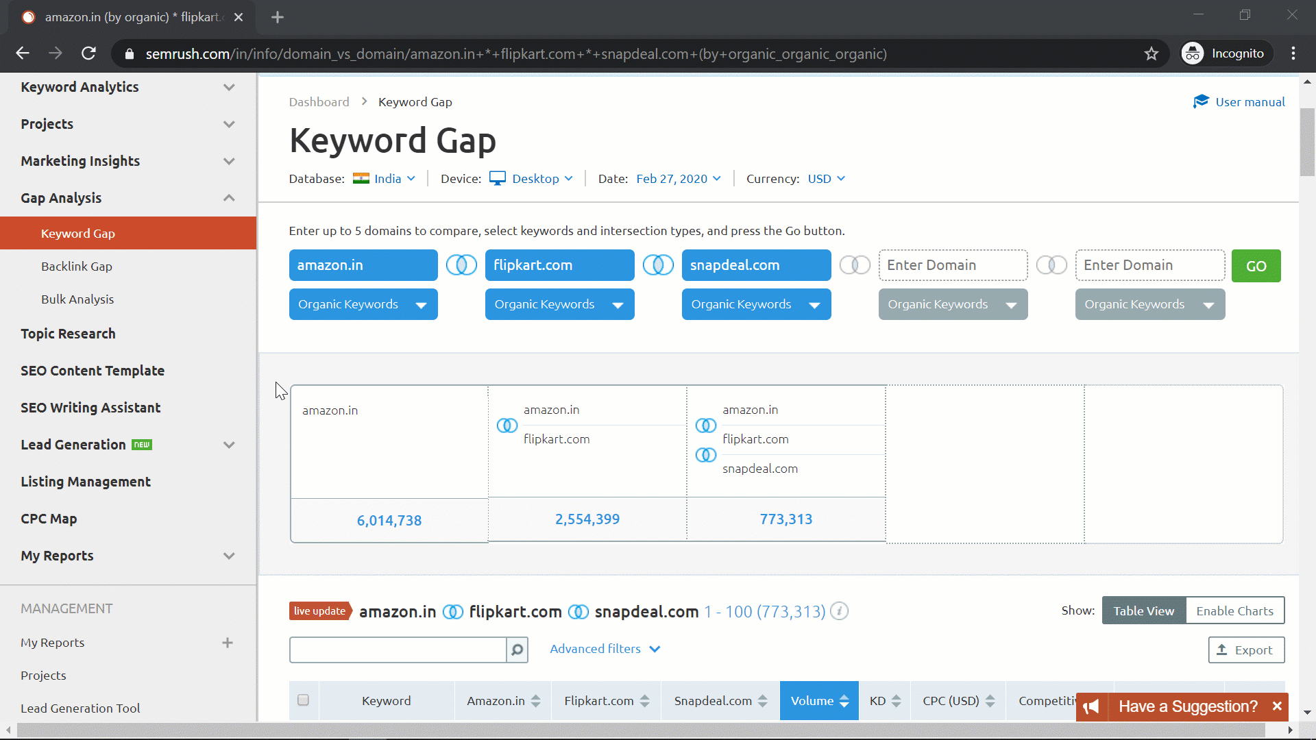Click the browser forward arrow
The image size is (1316, 740).
(56, 53)
